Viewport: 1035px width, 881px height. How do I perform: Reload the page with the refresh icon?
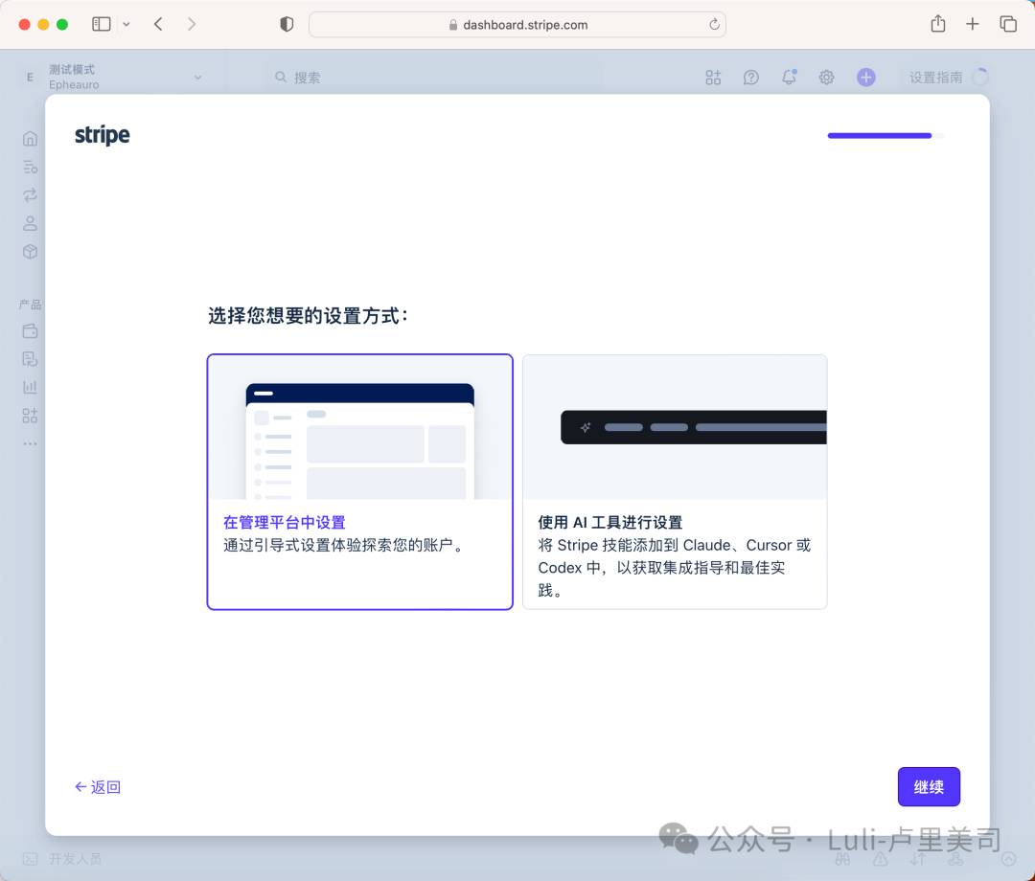pos(714,24)
